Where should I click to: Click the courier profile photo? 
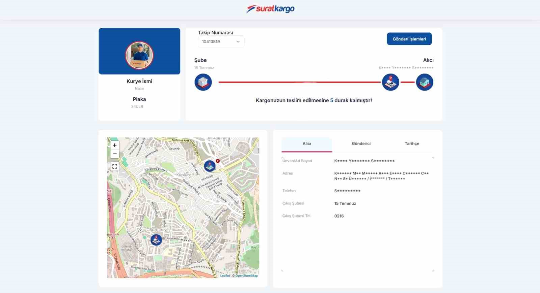(x=139, y=55)
